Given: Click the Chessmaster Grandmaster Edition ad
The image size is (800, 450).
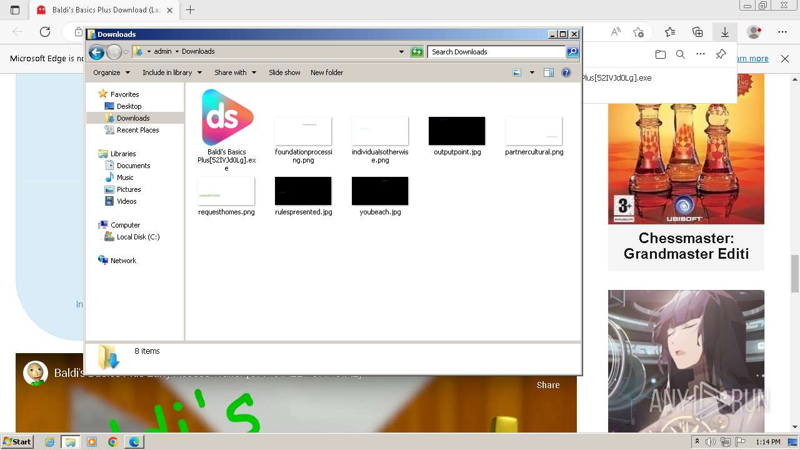Looking at the screenshot, I should (686, 172).
